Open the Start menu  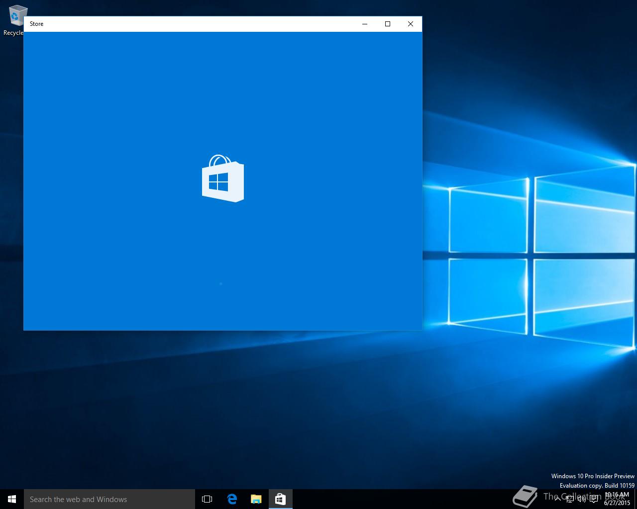[x=12, y=499]
